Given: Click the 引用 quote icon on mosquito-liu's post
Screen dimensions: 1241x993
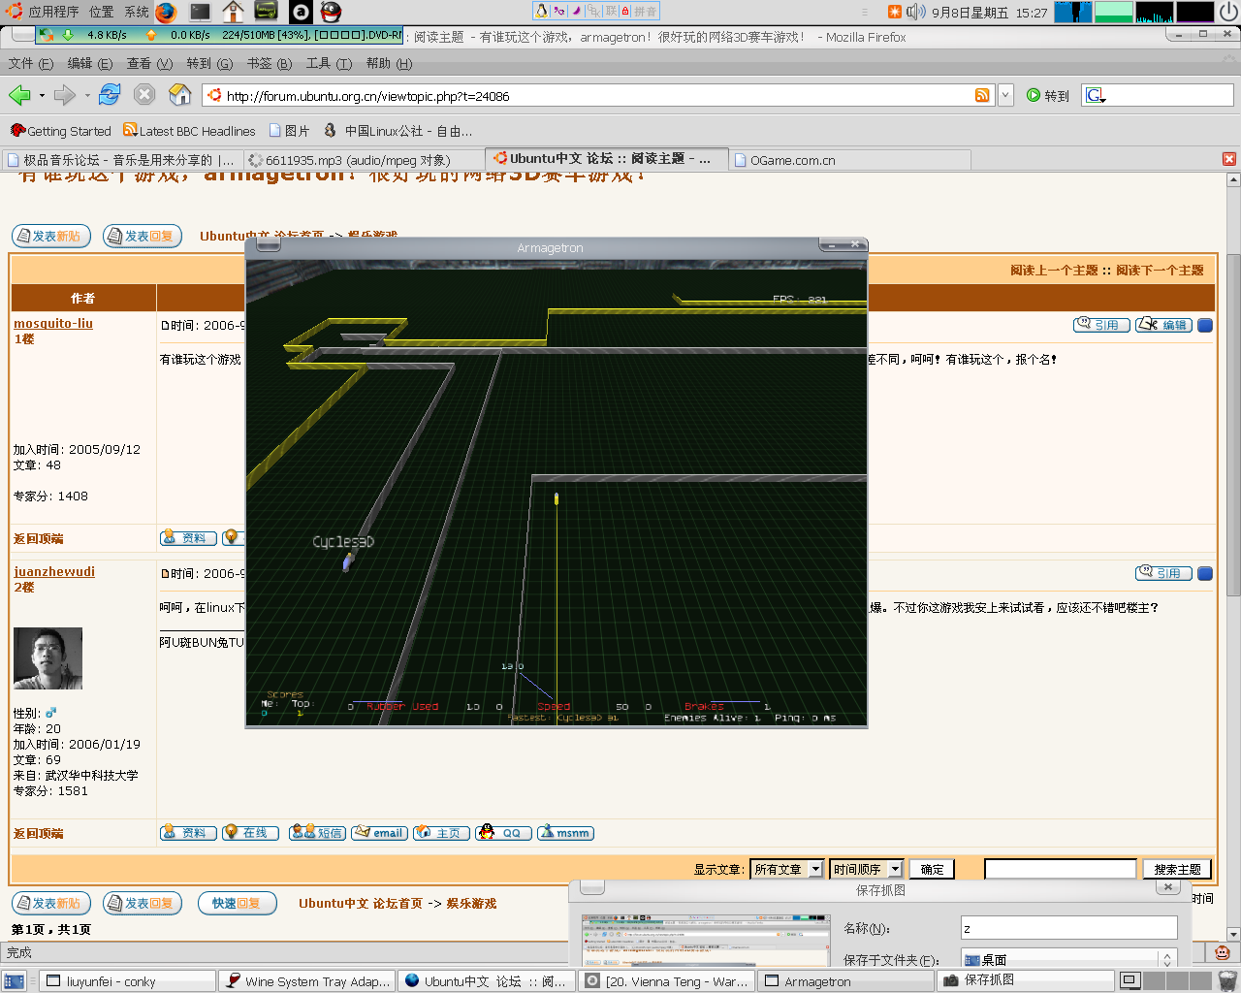Looking at the screenshot, I should click(x=1101, y=325).
